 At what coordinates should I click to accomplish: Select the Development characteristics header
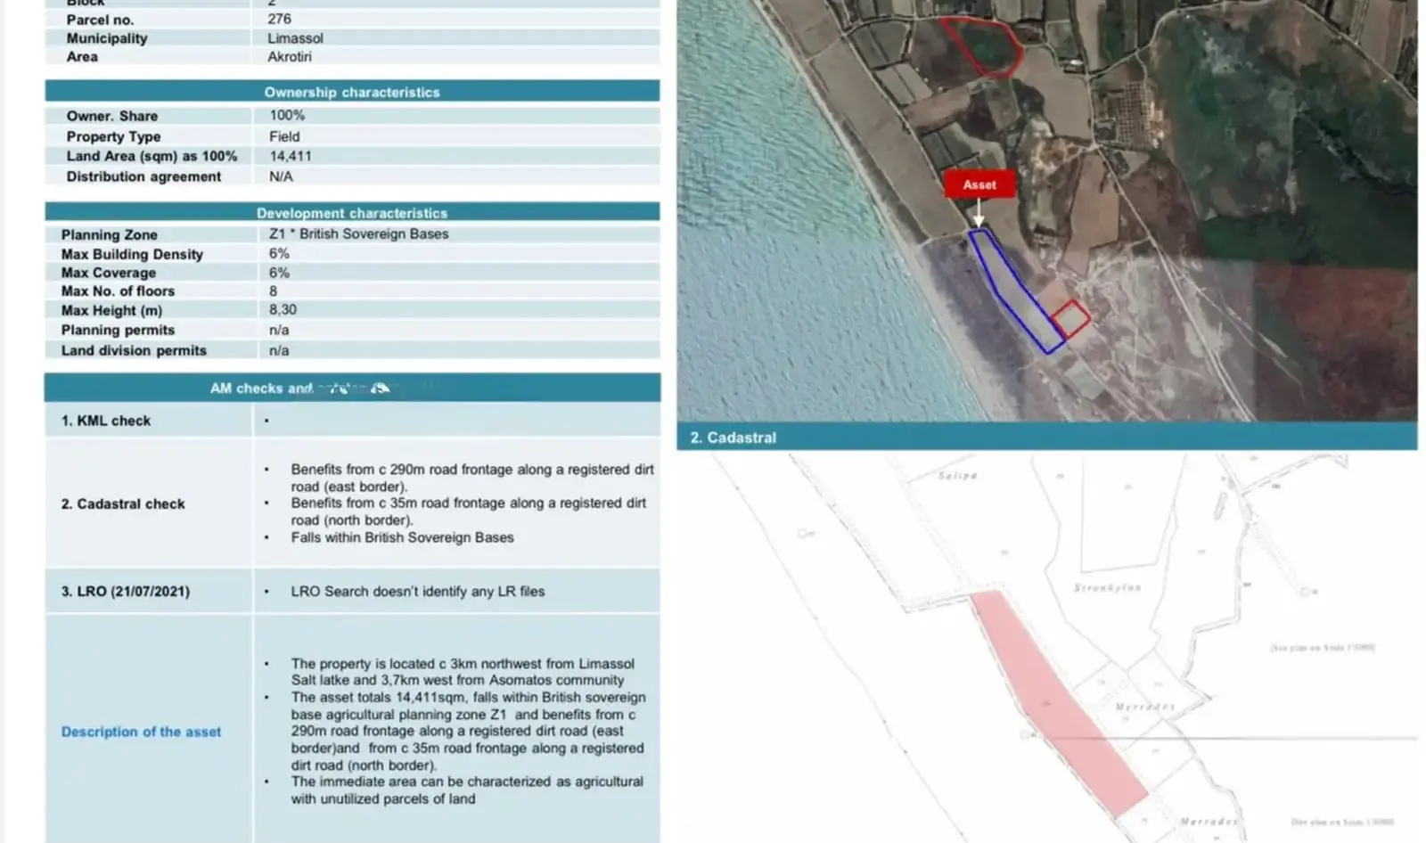pos(352,213)
